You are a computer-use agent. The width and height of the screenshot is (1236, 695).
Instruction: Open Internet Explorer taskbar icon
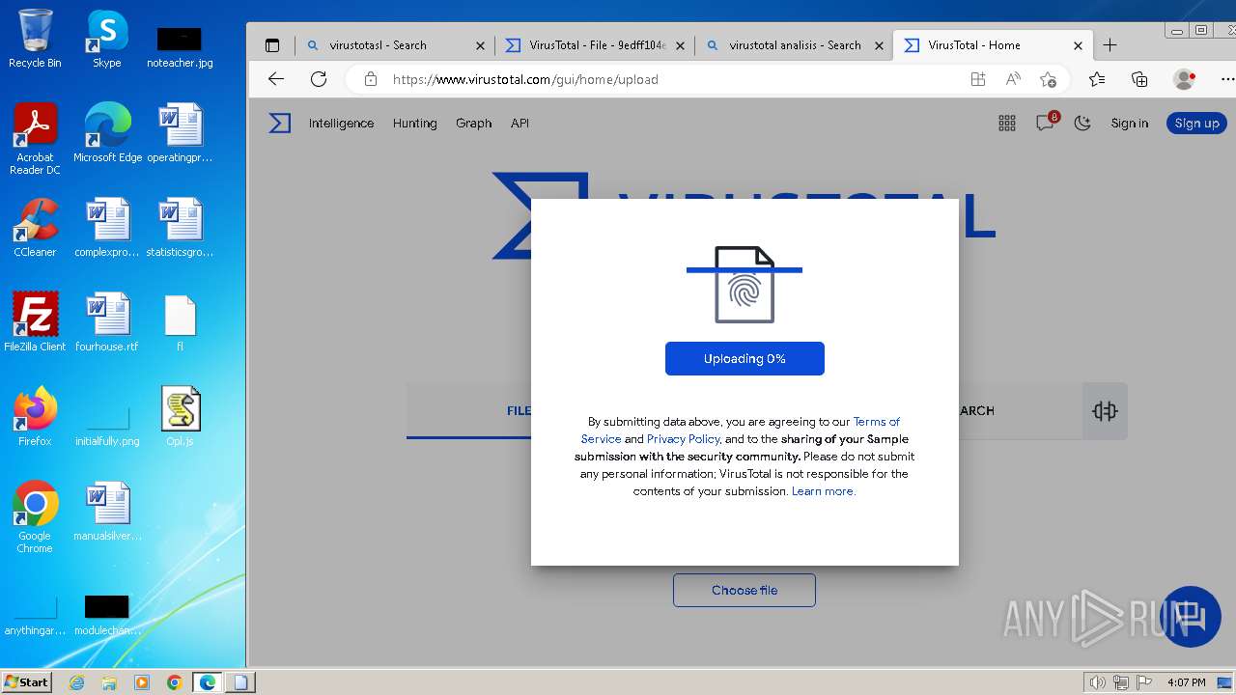[x=76, y=682]
